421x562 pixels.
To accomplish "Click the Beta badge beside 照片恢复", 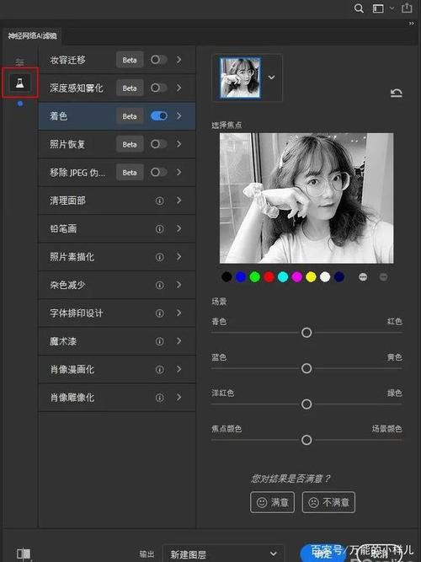I will tap(130, 144).
